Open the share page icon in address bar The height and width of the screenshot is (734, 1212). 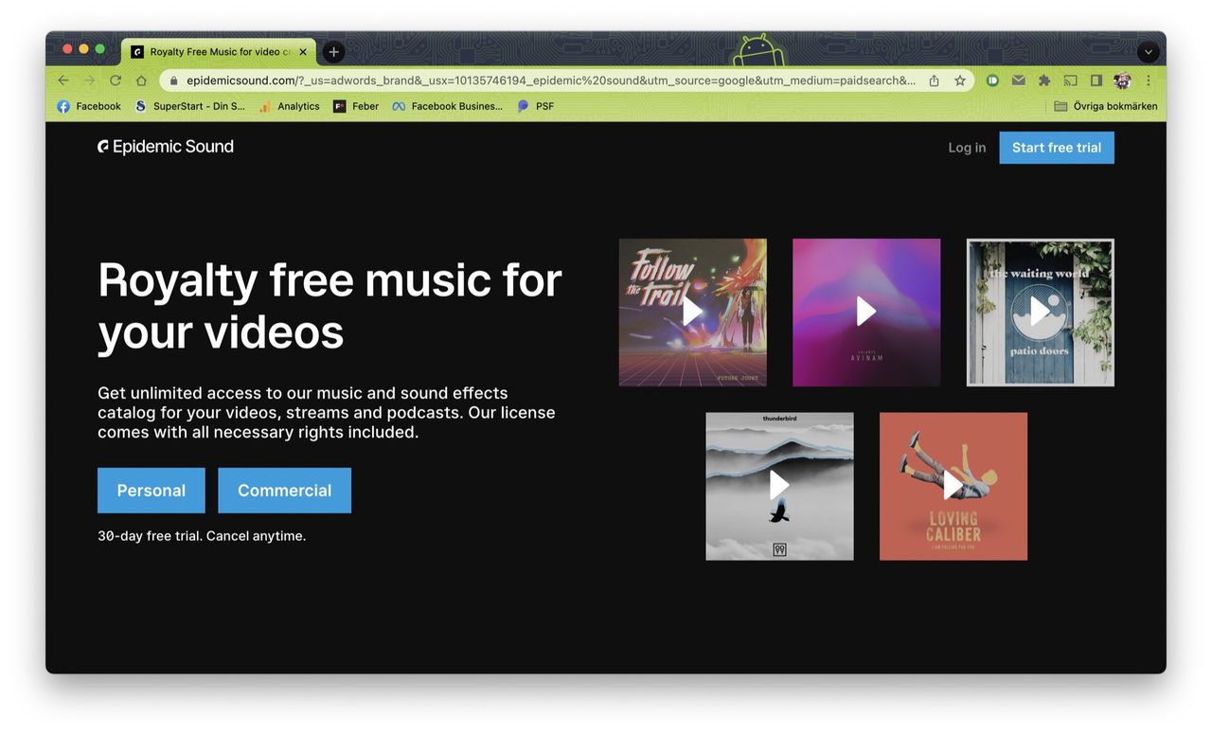tap(935, 81)
